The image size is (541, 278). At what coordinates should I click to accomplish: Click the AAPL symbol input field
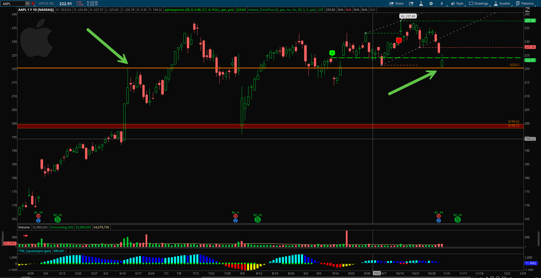(x=13, y=3)
